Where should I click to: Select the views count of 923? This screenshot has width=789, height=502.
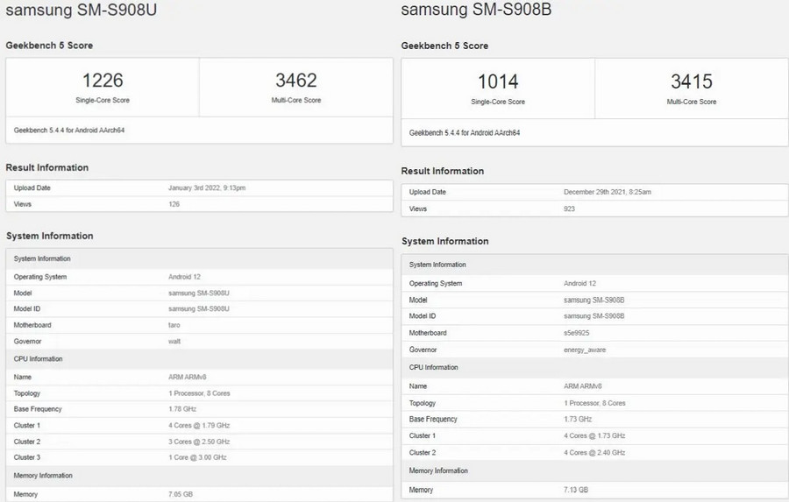pos(569,209)
